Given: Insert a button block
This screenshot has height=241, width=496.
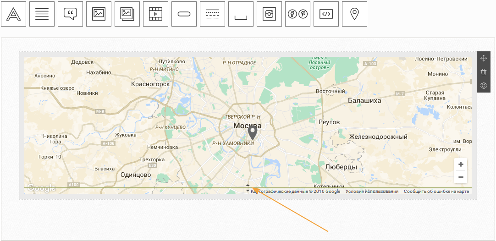Looking at the screenshot, I should (x=184, y=14).
